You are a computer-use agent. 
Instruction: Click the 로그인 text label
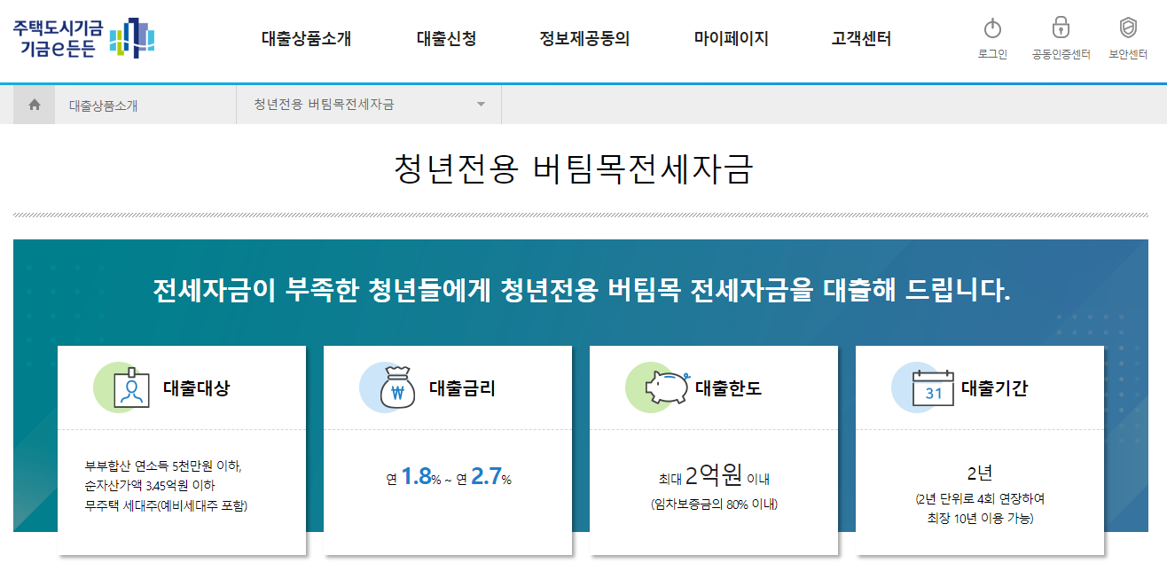992,55
